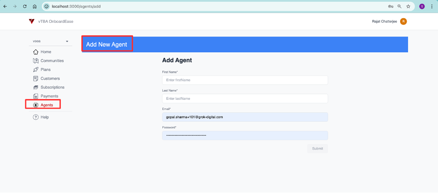Open the Customers page
The width and height of the screenshot is (438, 193).
pyautogui.click(x=50, y=78)
